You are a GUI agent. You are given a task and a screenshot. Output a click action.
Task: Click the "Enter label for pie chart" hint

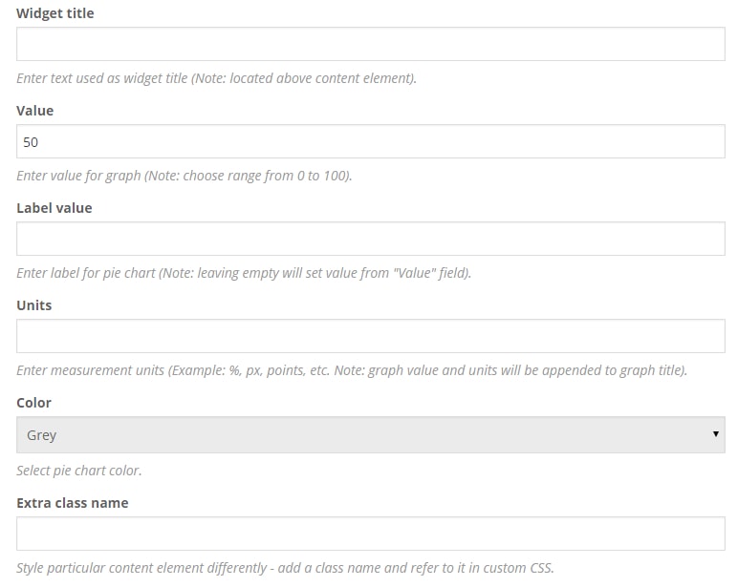[x=244, y=273]
